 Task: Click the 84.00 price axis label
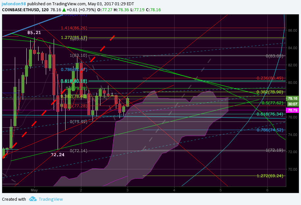point(292,48)
